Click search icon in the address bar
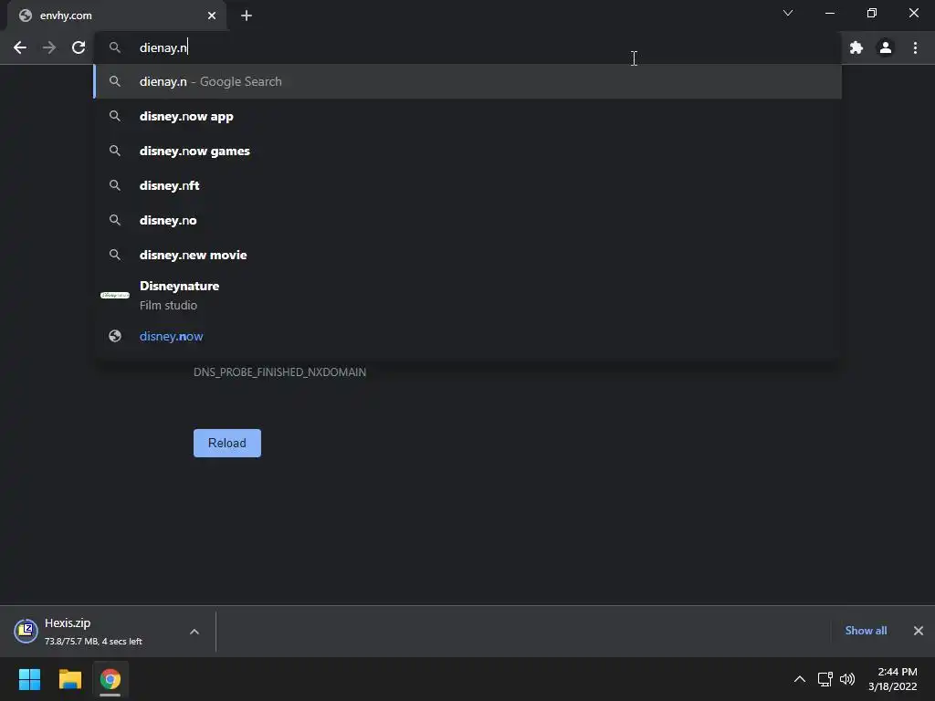The width and height of the screenshot is (935, 701). [115, 47]
